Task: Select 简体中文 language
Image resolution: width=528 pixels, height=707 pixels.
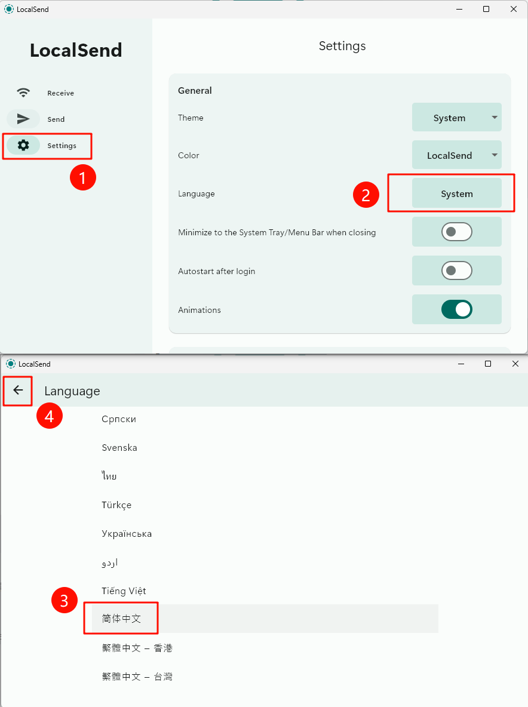Action: (265, 619)
